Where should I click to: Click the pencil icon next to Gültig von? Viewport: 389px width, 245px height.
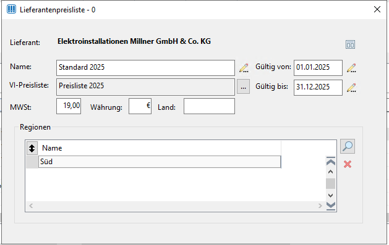click(x=351, y=68)
